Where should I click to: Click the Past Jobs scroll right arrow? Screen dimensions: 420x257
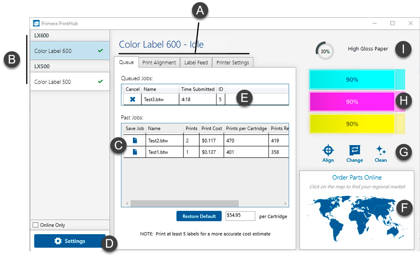[x=285, y=203]
